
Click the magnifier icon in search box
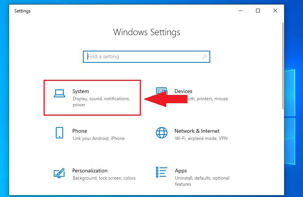click(205, 57)
